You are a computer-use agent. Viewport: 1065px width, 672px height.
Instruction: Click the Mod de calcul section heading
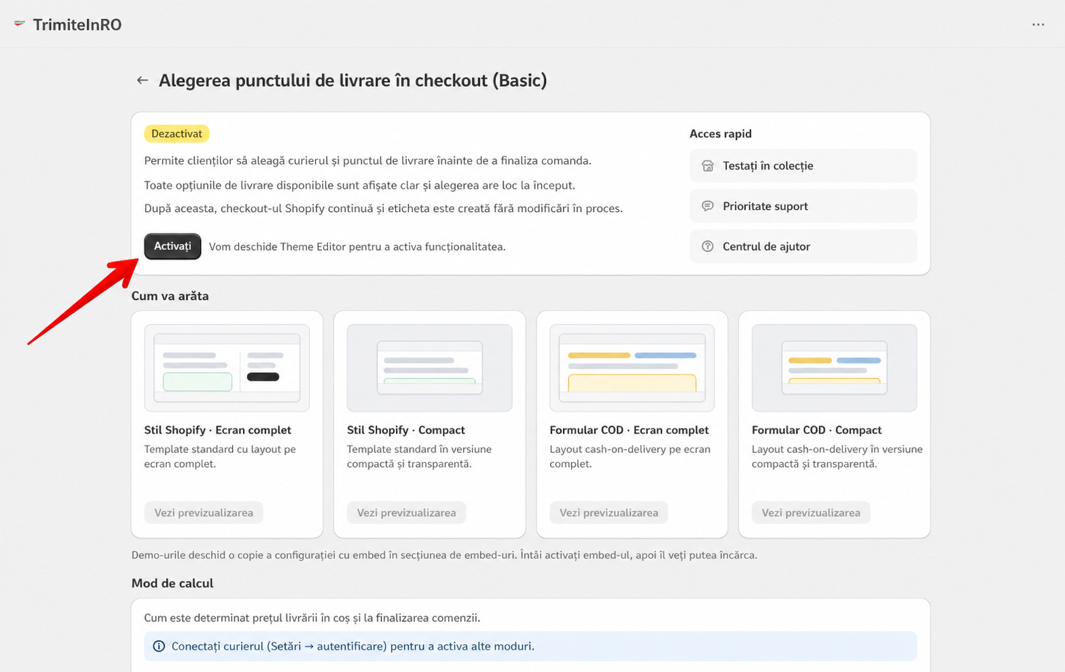coord(172,584)
